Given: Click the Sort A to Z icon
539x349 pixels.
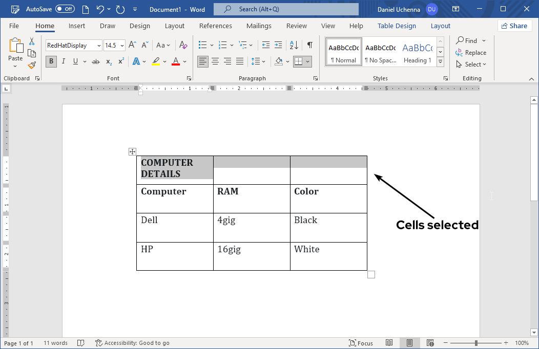Looking at the screenshot, I should [294, 46].
